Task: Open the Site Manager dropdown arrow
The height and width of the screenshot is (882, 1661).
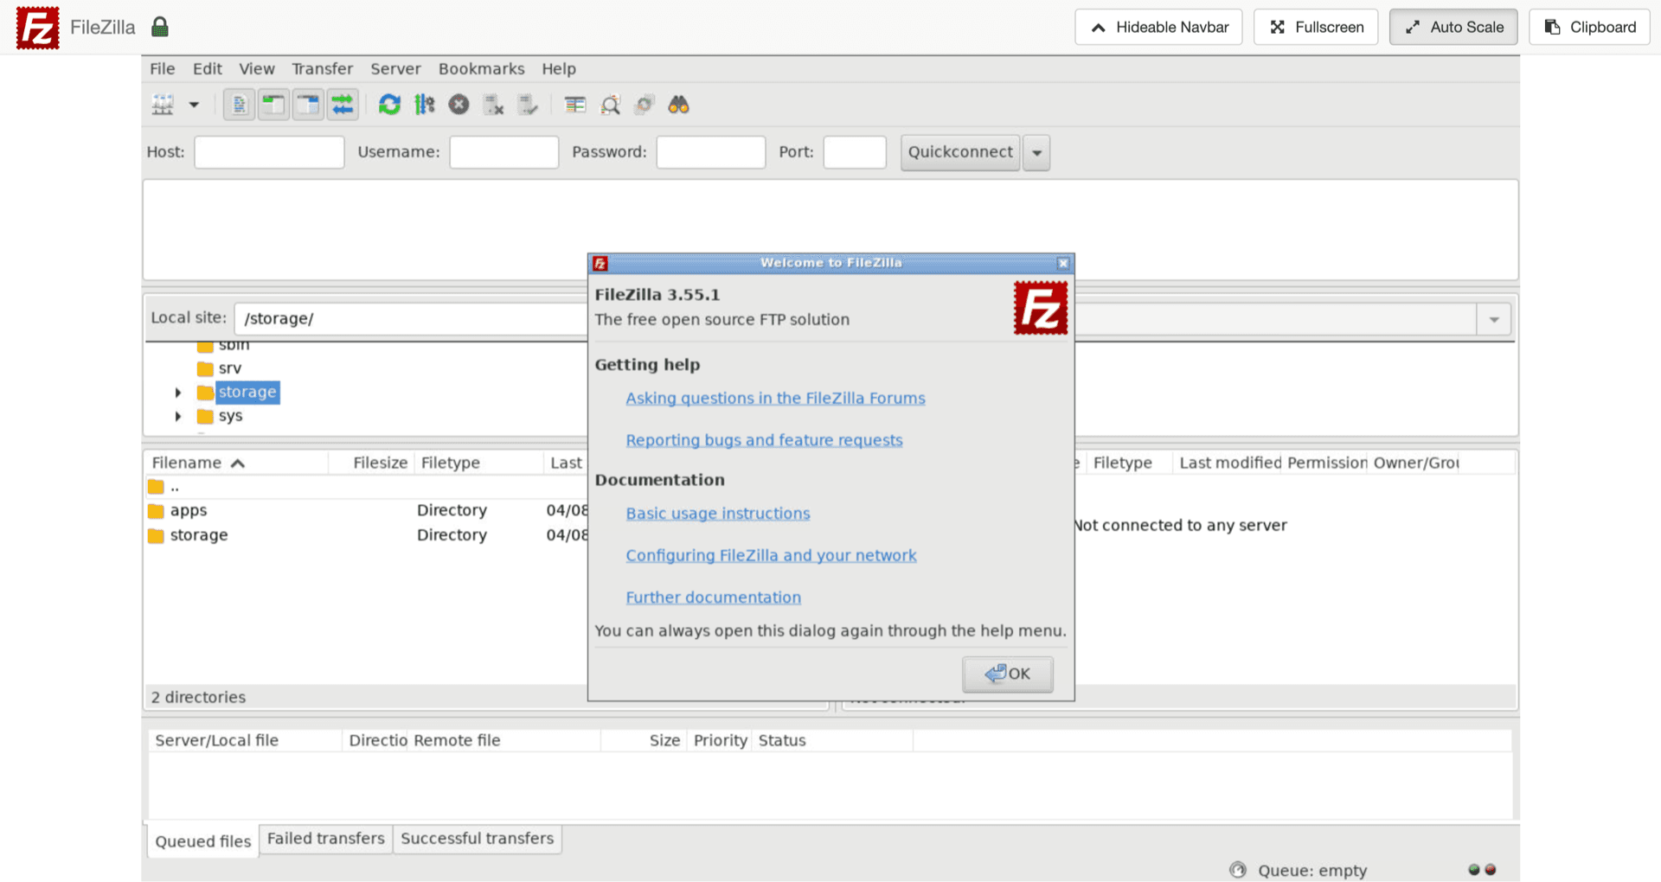Action: (194, 105)
